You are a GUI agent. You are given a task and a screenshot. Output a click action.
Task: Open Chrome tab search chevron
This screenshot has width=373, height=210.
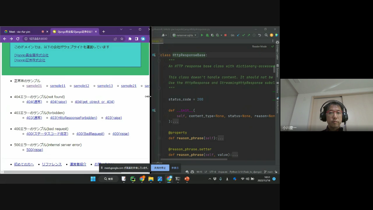pyautogui.click(x=121, y=29)
